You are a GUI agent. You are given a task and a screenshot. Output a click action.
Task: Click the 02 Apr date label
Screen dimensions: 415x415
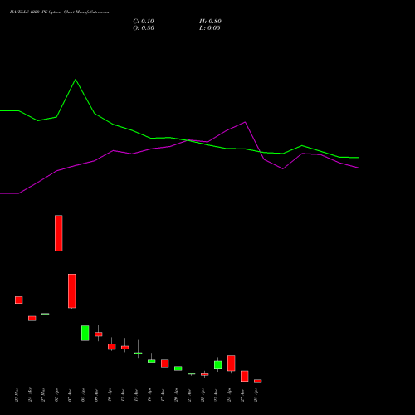(56, 395)
